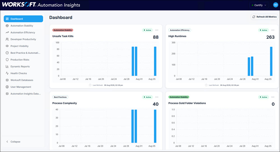Click the Developer Productivity people icon
Image resolution: width=280 pixels, height=152 pixels.
coord(7,39)
